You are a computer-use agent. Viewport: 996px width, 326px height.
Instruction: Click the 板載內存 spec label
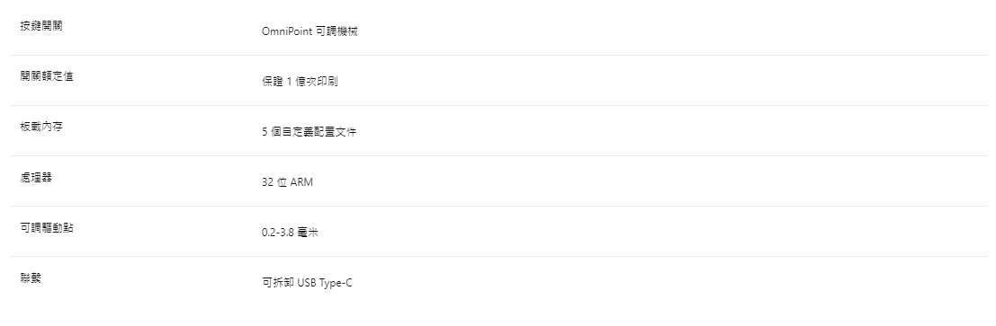pyautogui.click(x=41, y=127)
